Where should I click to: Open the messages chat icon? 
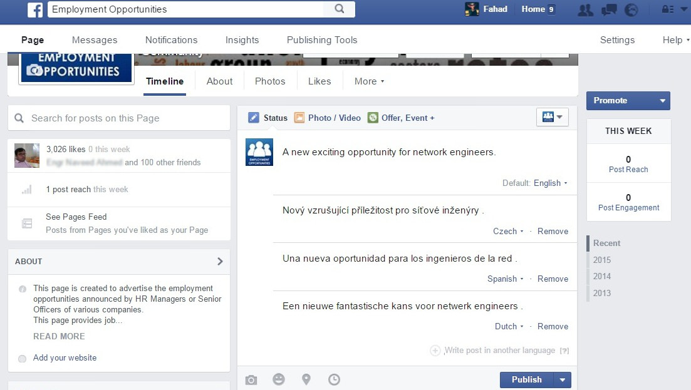tap(608, 9)
